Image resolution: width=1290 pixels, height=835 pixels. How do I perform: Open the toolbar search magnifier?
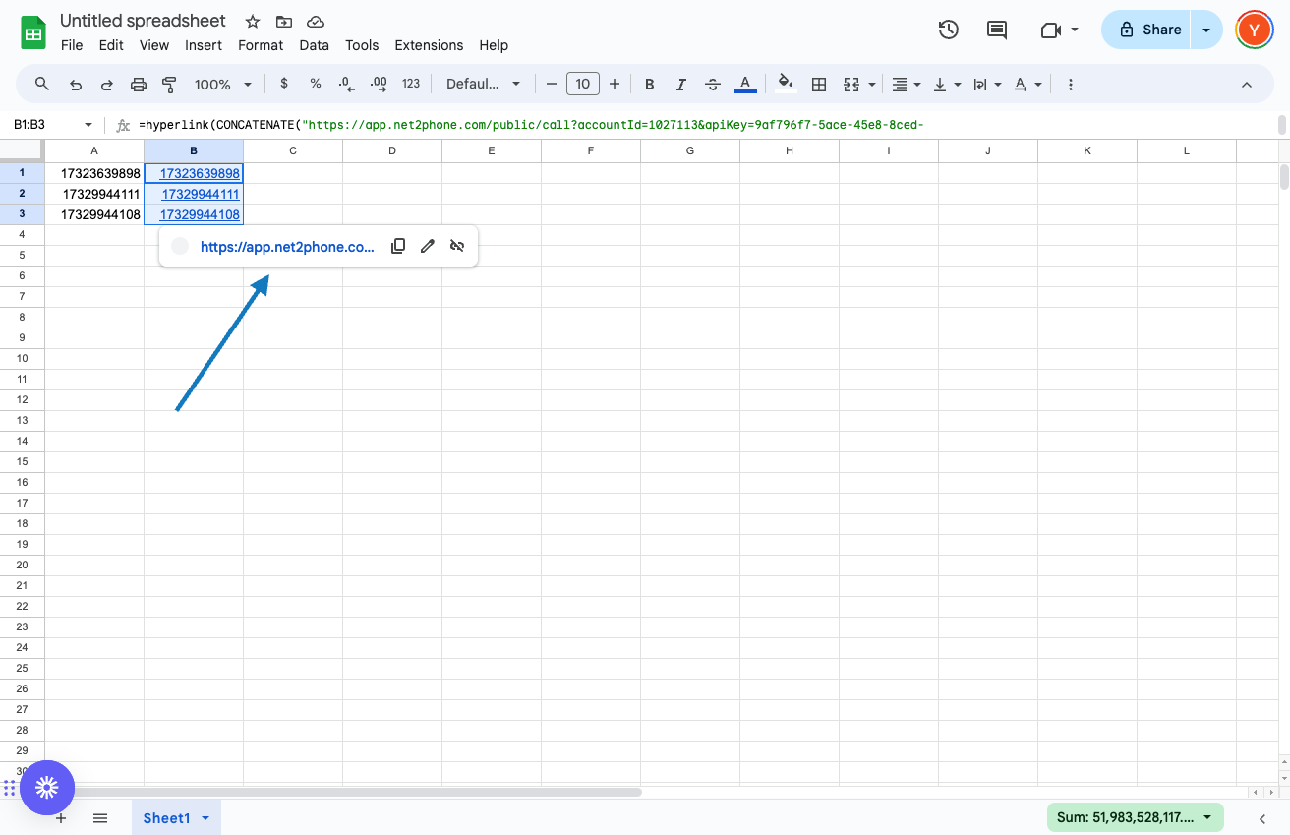point(42,84)
